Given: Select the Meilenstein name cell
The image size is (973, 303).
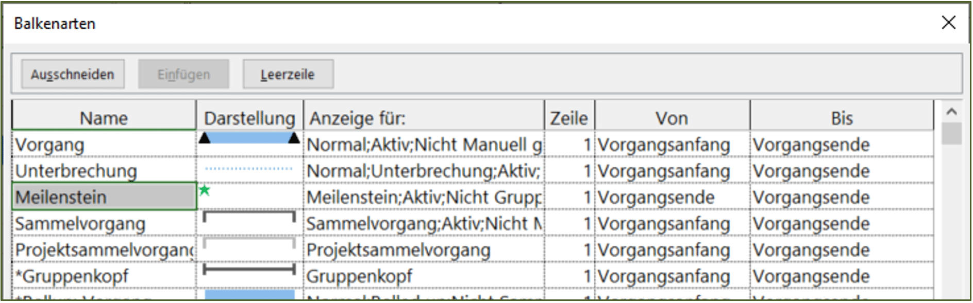Looking at the screenshot, I should (104, 197).
